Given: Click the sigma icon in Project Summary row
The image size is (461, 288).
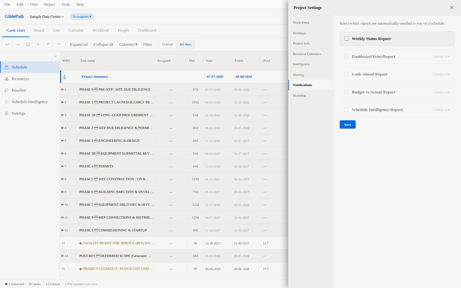Looking at the screenshot, I should tap(64, 77).
